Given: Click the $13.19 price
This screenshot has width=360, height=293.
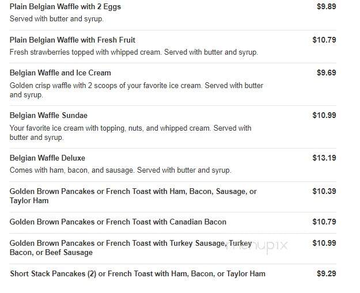Looking at the screenshot, I should [324, 158].
